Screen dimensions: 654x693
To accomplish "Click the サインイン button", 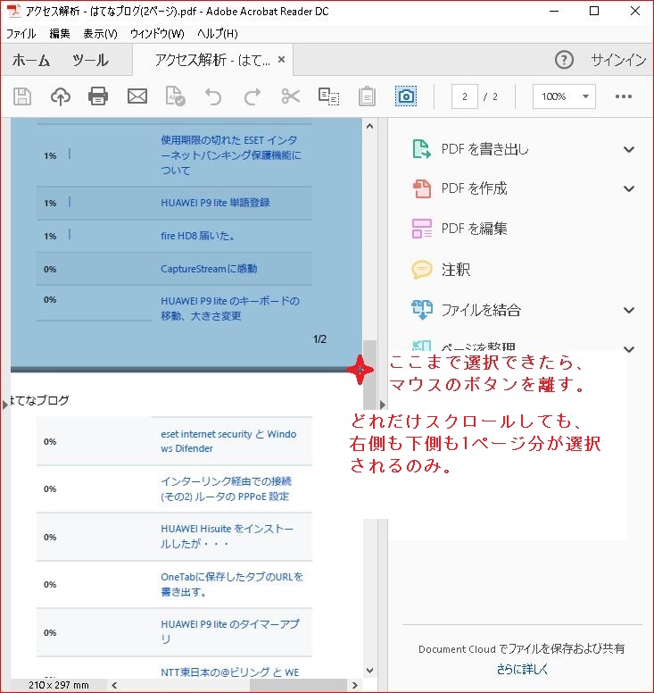I will 618,60.
